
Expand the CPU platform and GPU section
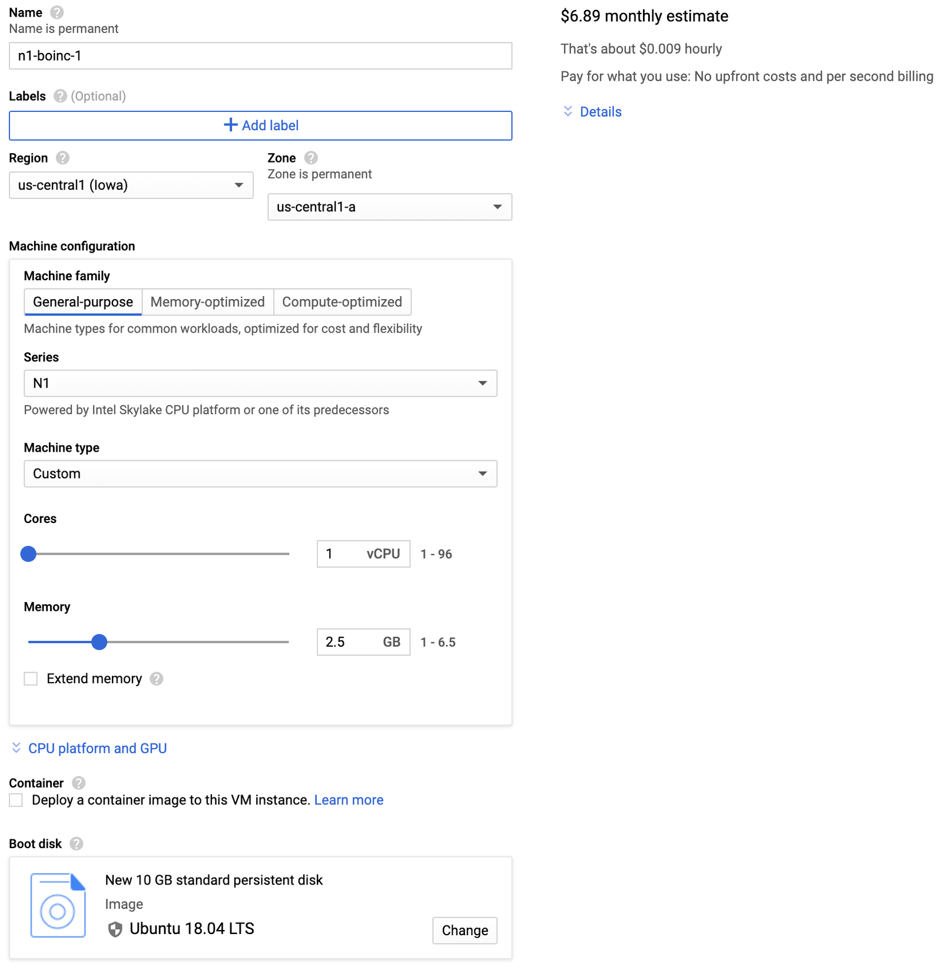point(97,749)
